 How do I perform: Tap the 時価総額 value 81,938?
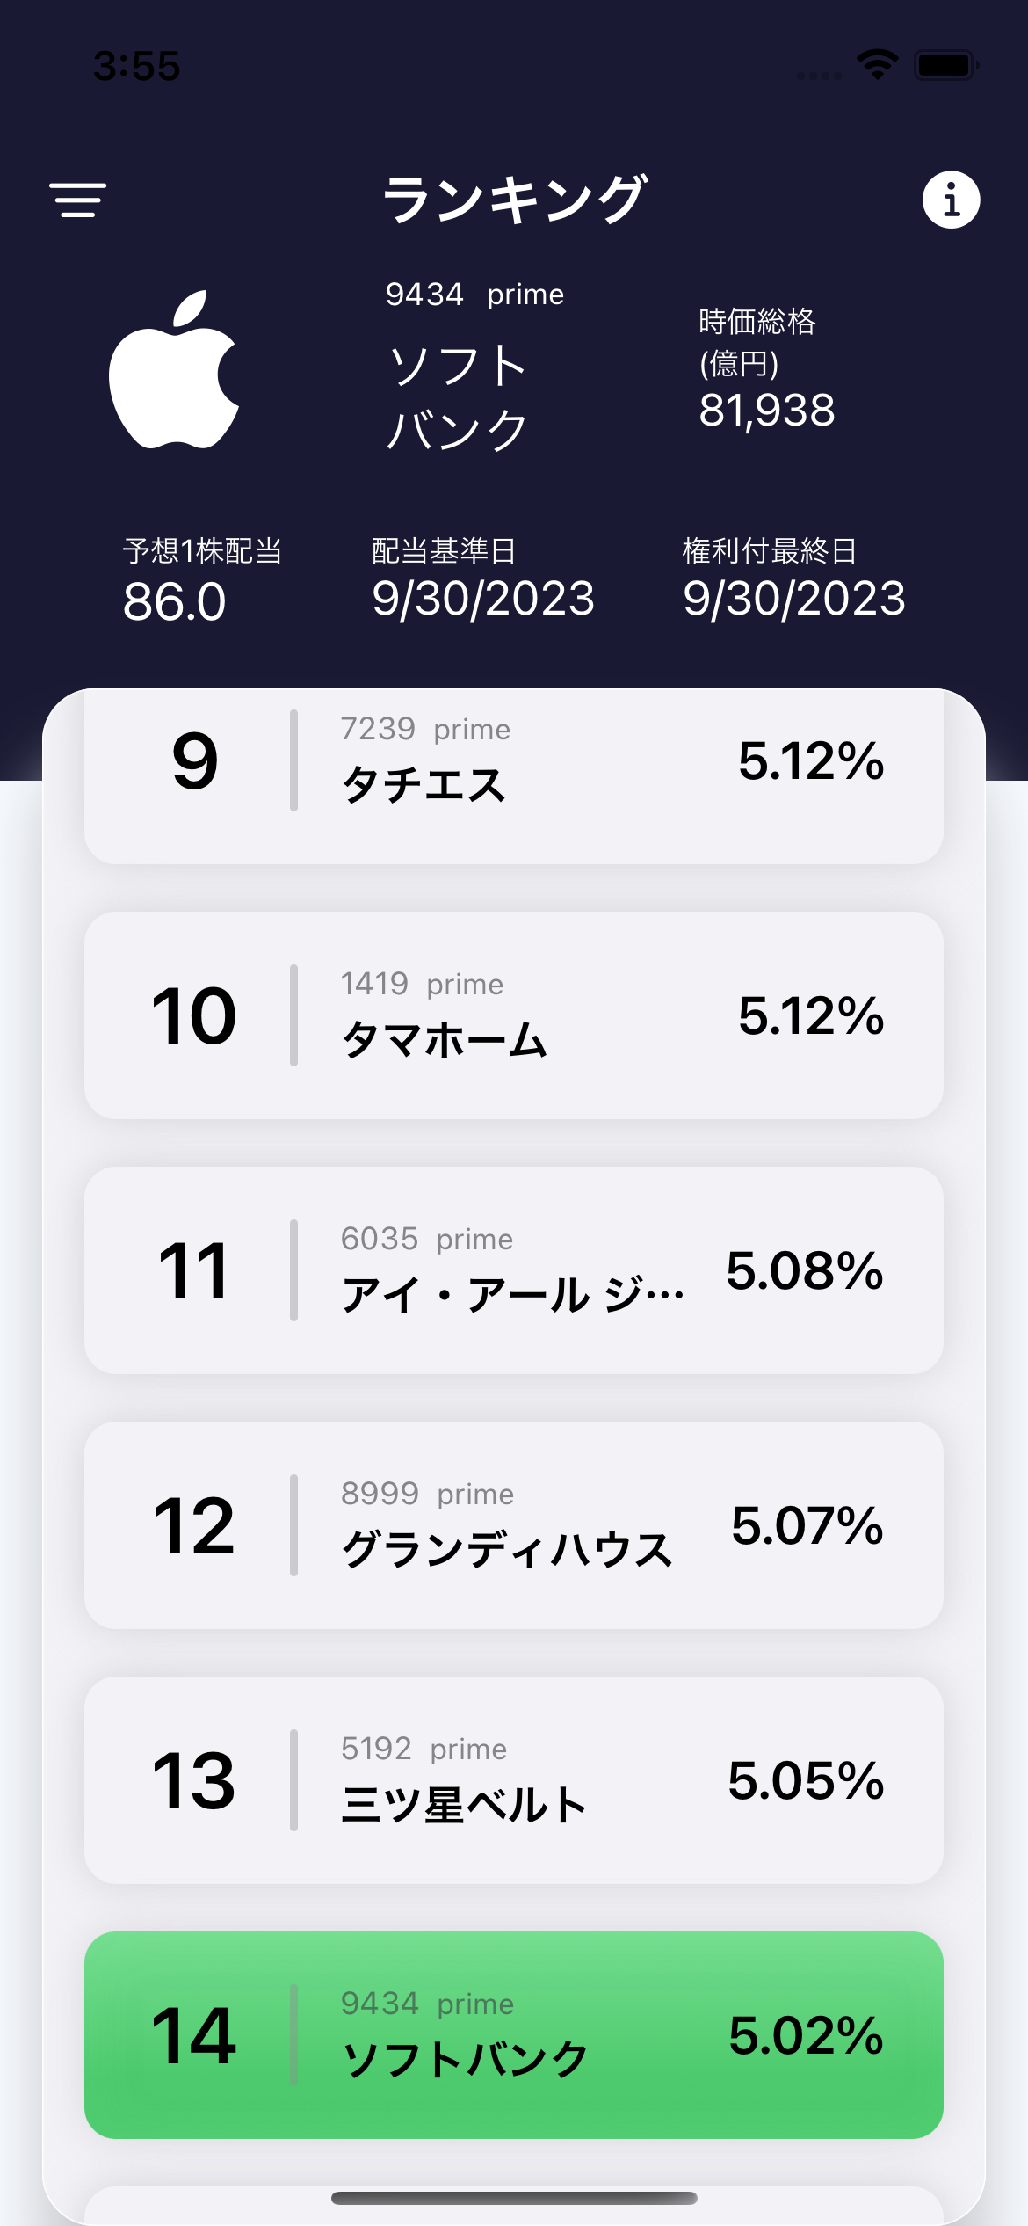pyautogui.click(x=767, y=411)
